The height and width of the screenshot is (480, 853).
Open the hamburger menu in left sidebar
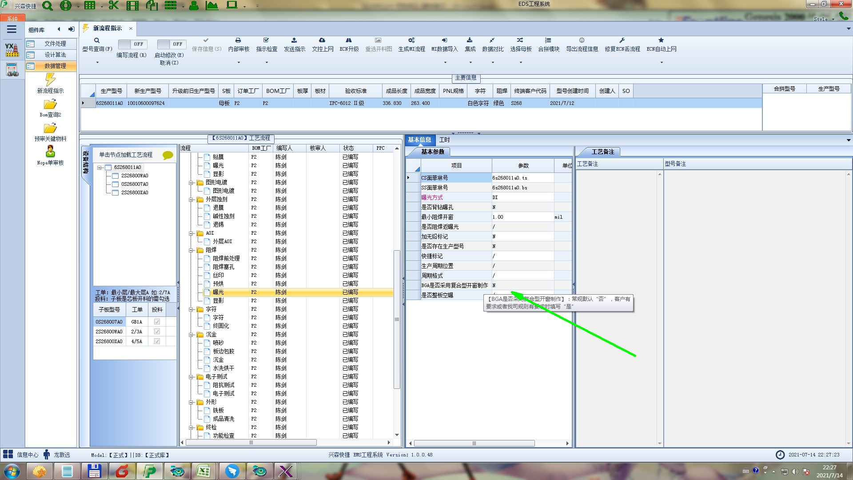tap(12, 29)
